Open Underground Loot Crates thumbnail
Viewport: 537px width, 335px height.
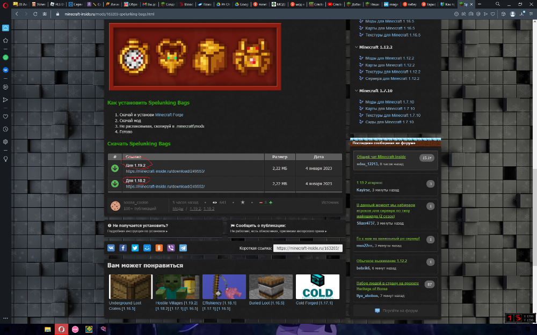pyautogui.click(x=130, y=287)
